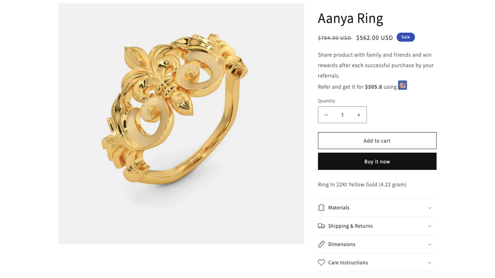Screen dimensions: 495x278
Task: Click the gold ring product image
Action: (181, 124)
